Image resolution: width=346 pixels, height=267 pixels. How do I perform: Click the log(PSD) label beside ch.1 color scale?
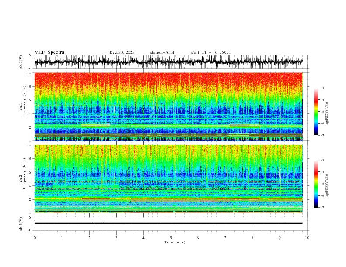327,114
